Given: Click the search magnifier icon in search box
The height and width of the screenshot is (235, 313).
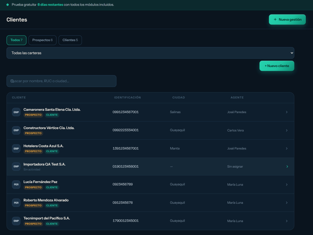Looking at the screenshot, I should 12,81.
